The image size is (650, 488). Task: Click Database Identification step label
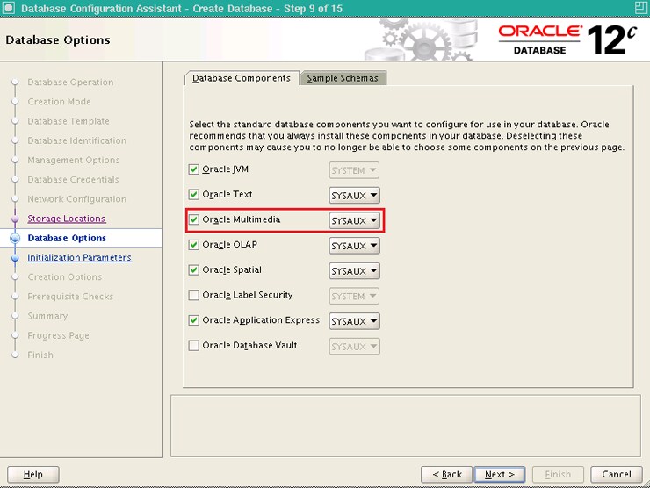pos(77,140)
